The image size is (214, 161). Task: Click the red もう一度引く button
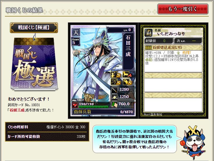point(183,9)
